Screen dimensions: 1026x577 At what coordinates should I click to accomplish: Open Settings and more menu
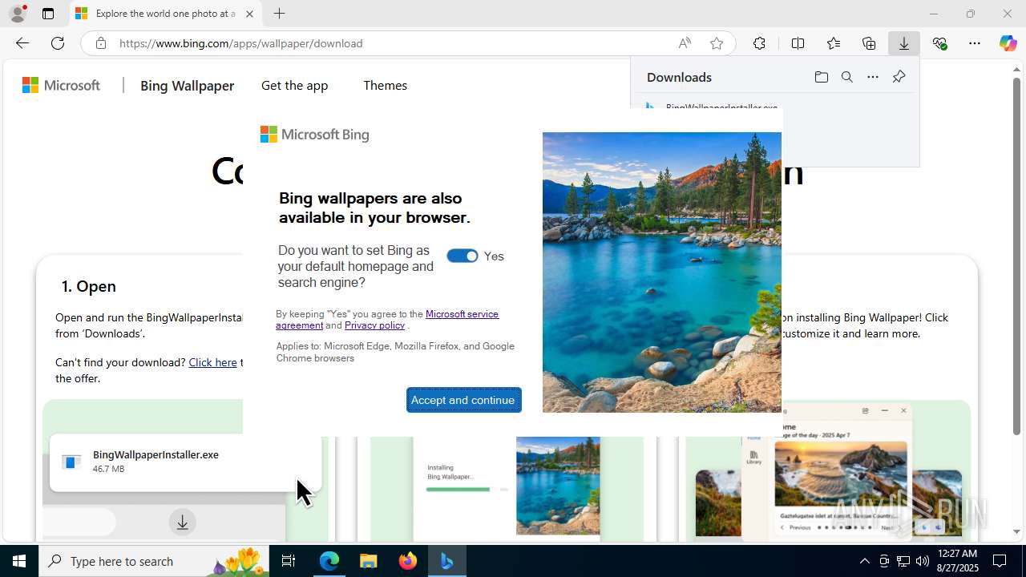pos(975,43)
